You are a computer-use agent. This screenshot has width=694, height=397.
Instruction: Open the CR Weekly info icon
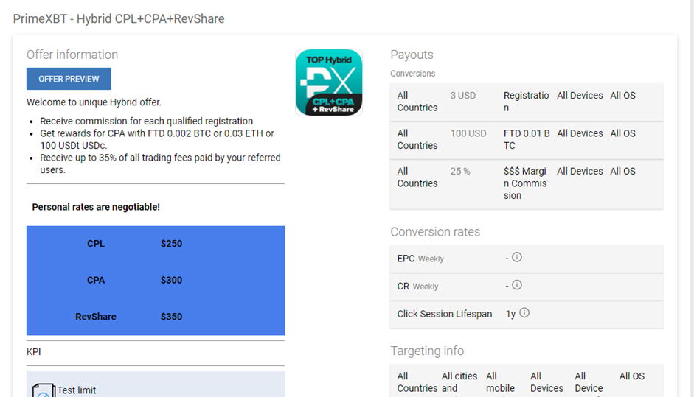(516, 285)
